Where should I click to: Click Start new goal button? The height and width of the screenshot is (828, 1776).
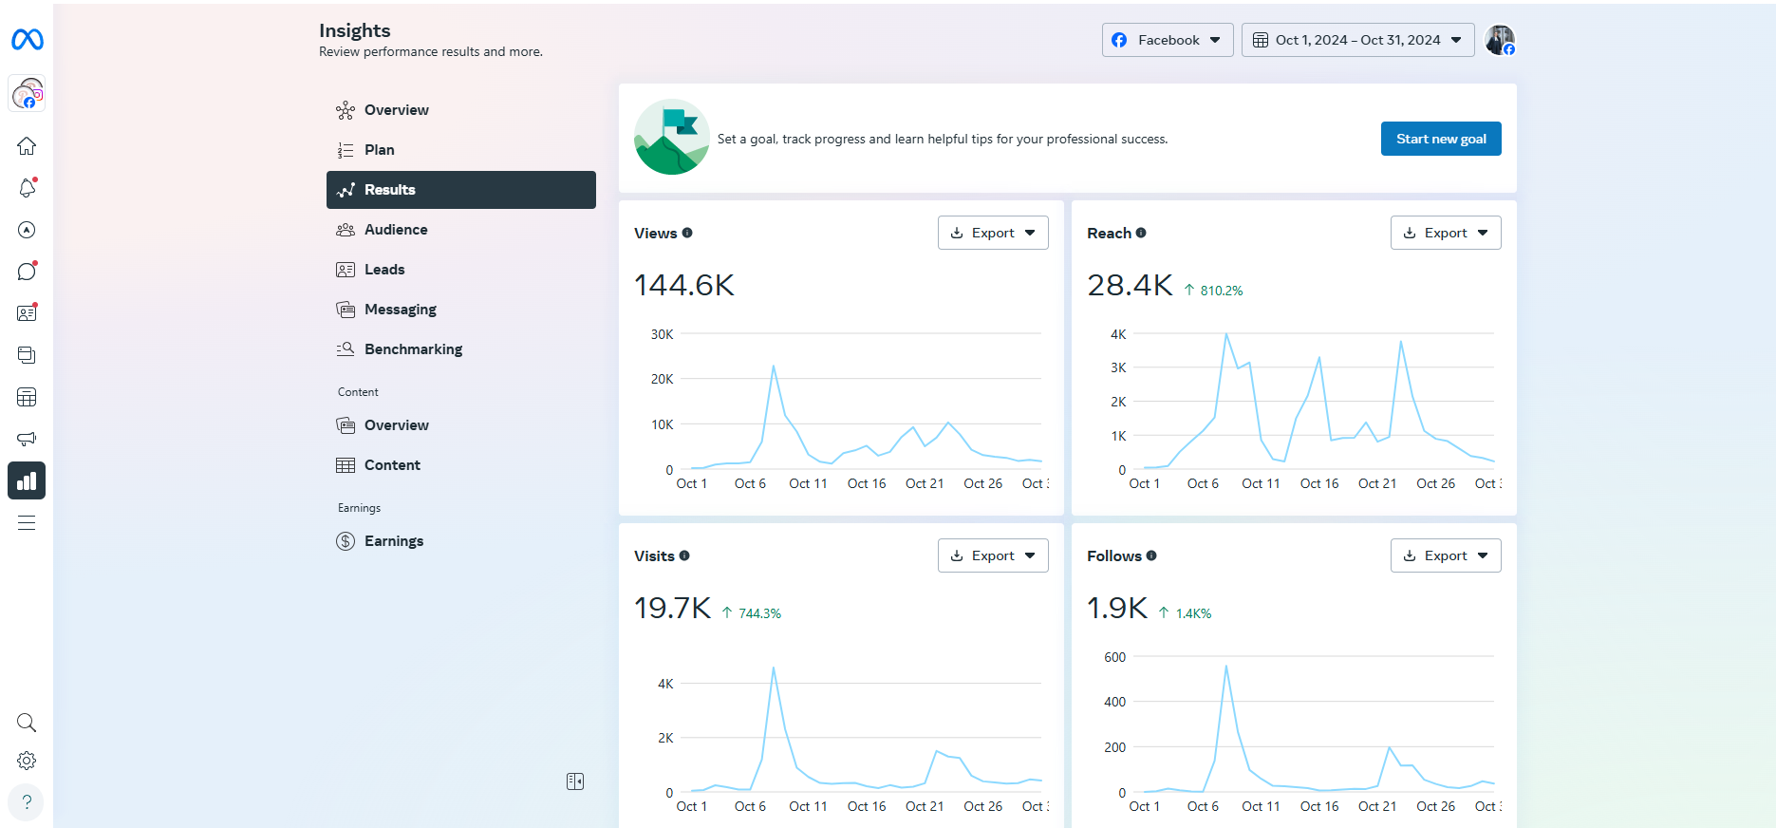(x=1440, y=139)
